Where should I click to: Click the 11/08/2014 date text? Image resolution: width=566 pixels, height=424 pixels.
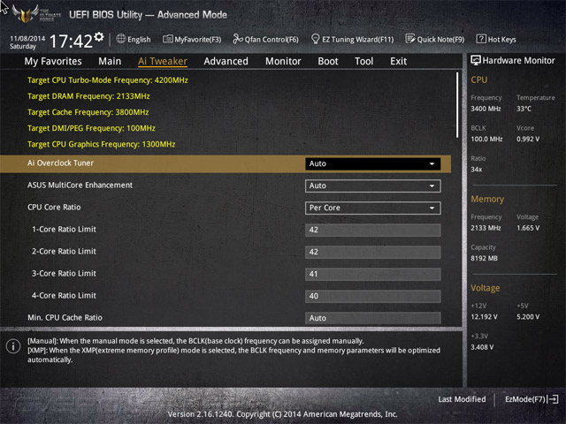[x=27, y=38]
